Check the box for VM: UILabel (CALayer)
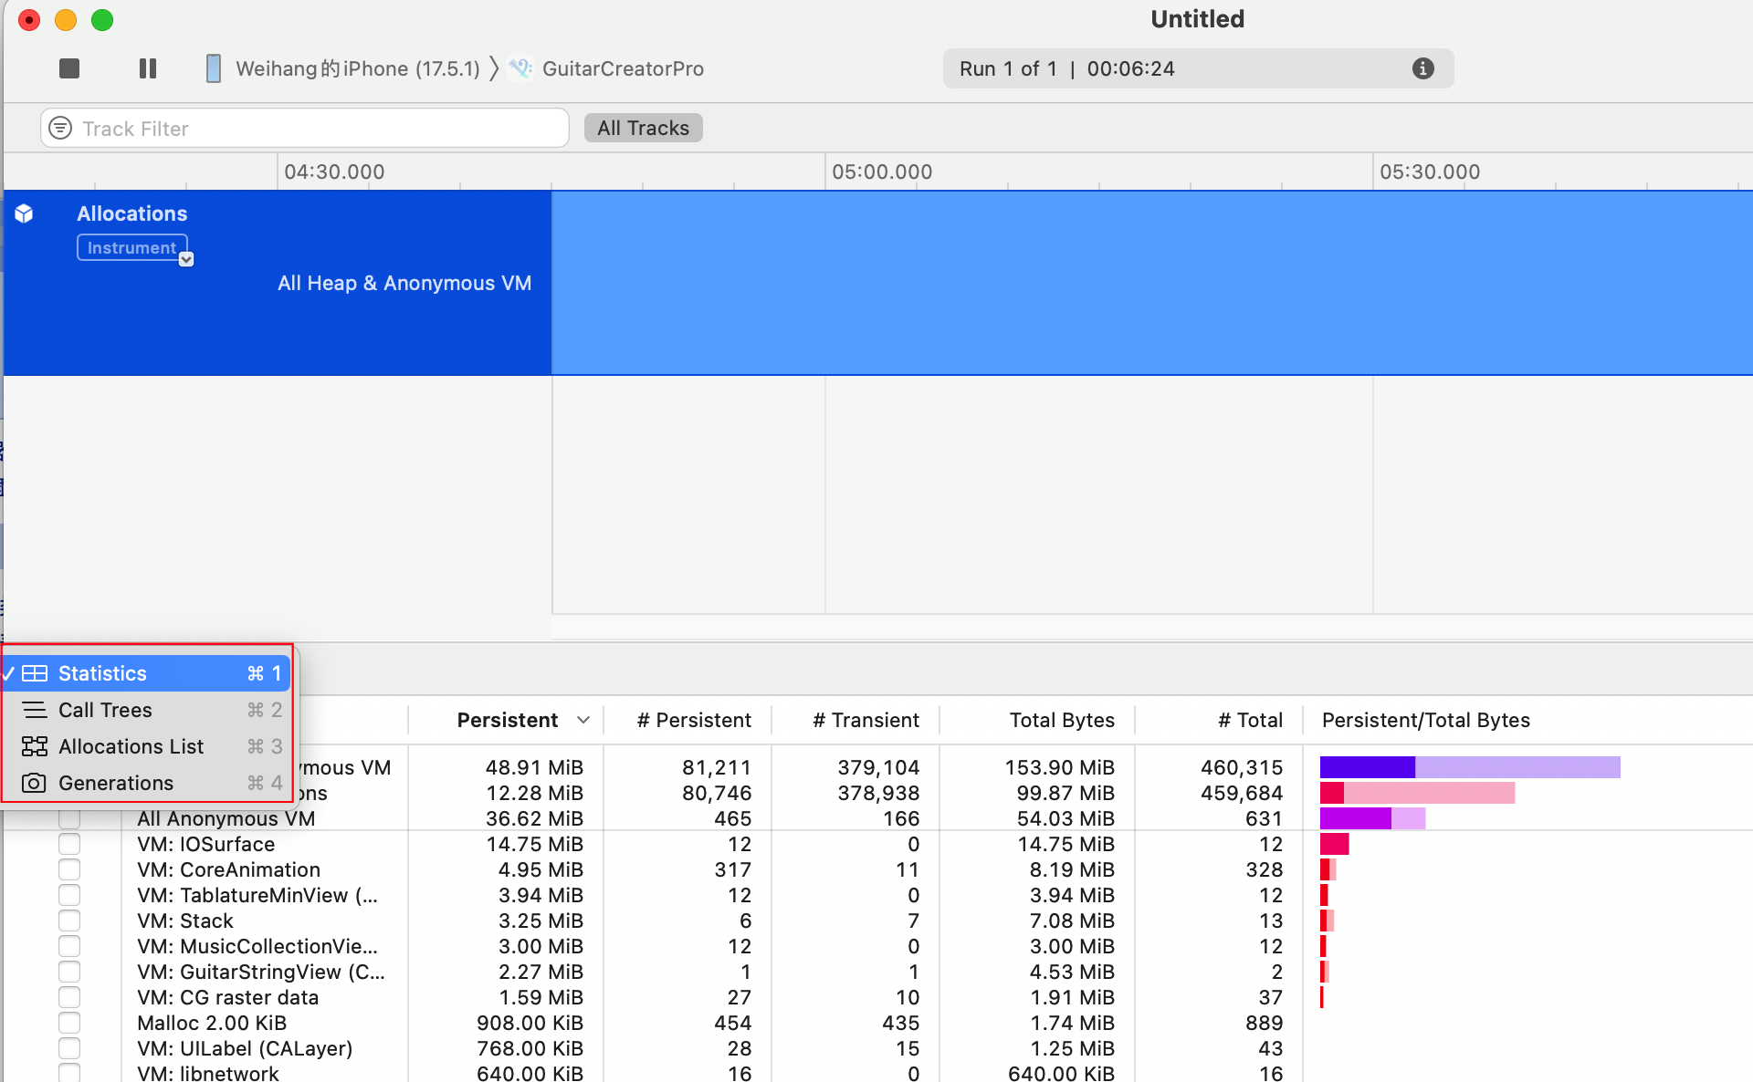The width and height of the screenshot is (1753, 1082). [x=69, y=1048]
